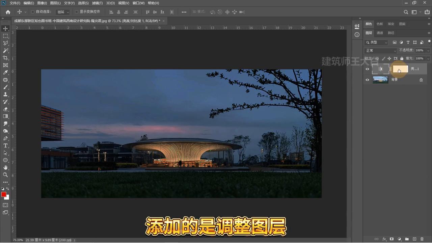Open the 滤镜 menu
Viewport: 432px width, 243px height.
point(97,3)
